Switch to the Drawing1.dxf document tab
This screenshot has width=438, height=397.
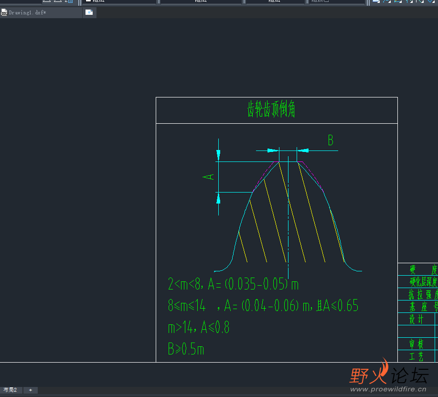pyautogui.click(x=28, y=13)
